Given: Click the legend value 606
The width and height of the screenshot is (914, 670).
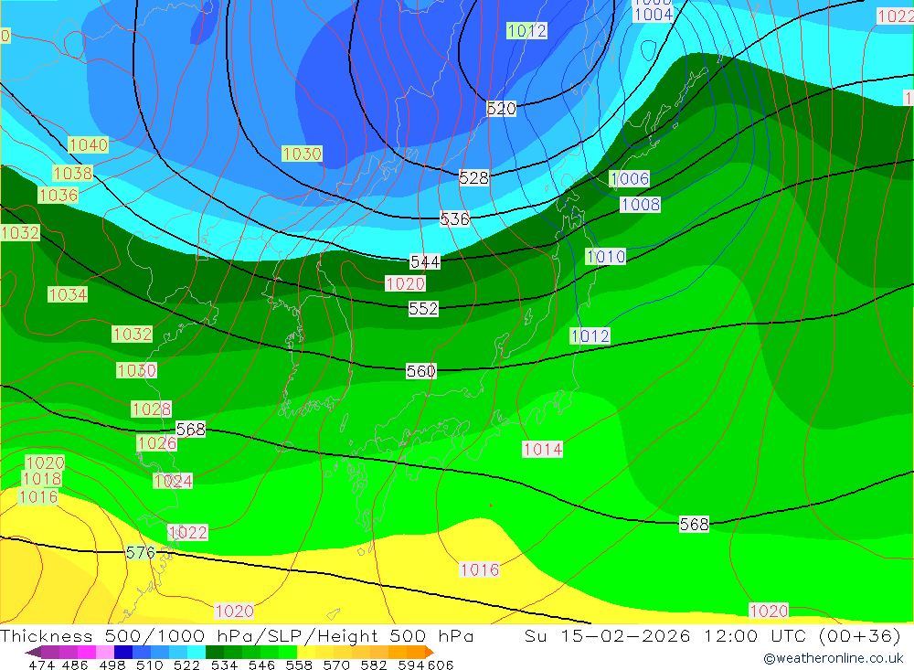Looking at the screenshot, I should pyautogui.click(x=441, y=665).
